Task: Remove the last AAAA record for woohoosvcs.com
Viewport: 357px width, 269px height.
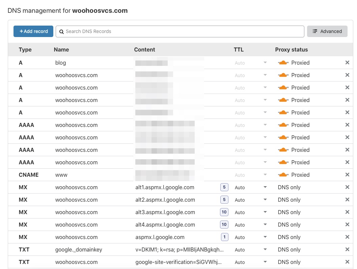Action: pos(347,162)
